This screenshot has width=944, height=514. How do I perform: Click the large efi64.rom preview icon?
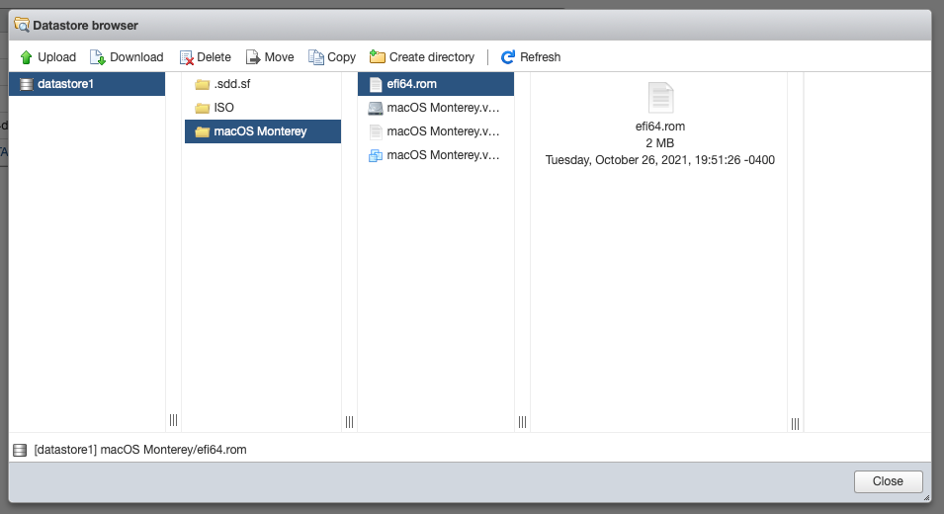(660, 98)
